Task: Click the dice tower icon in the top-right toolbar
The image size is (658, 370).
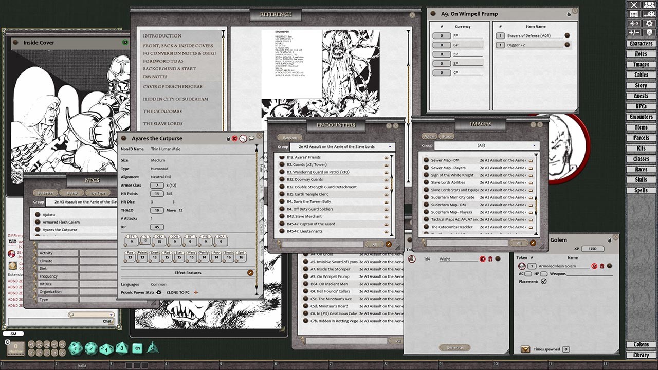Action: pos(649,32)
